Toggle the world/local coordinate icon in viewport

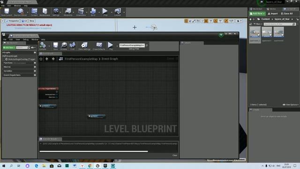click(x=198, y=21)
